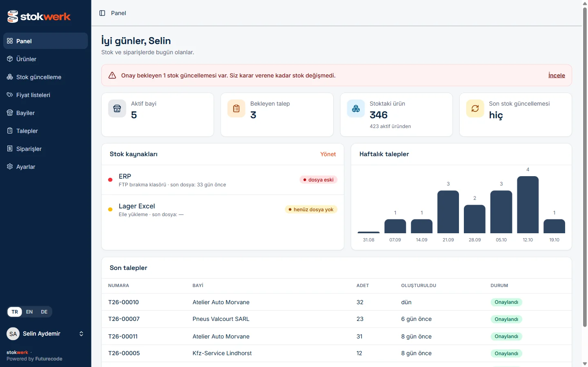Click the Ürünler box icon
Image resolution: width=588 pixels, height=367 pixels.
(10, 59)
